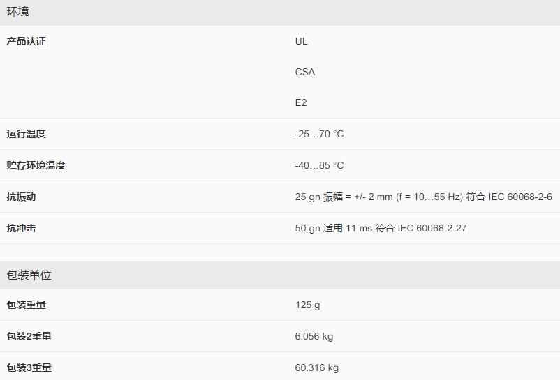Select the 抗冲击 row label

tap(21, 228)
